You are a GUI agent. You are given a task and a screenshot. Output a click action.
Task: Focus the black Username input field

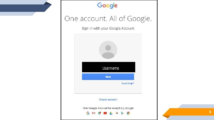coord(109,67)
